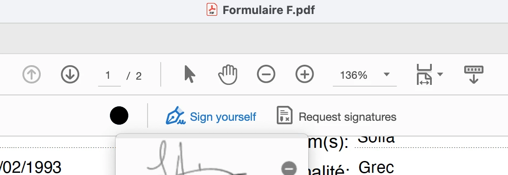Click the fit-width page display icon
This screenshot has width=508, height=175.
tap(424, 74)
